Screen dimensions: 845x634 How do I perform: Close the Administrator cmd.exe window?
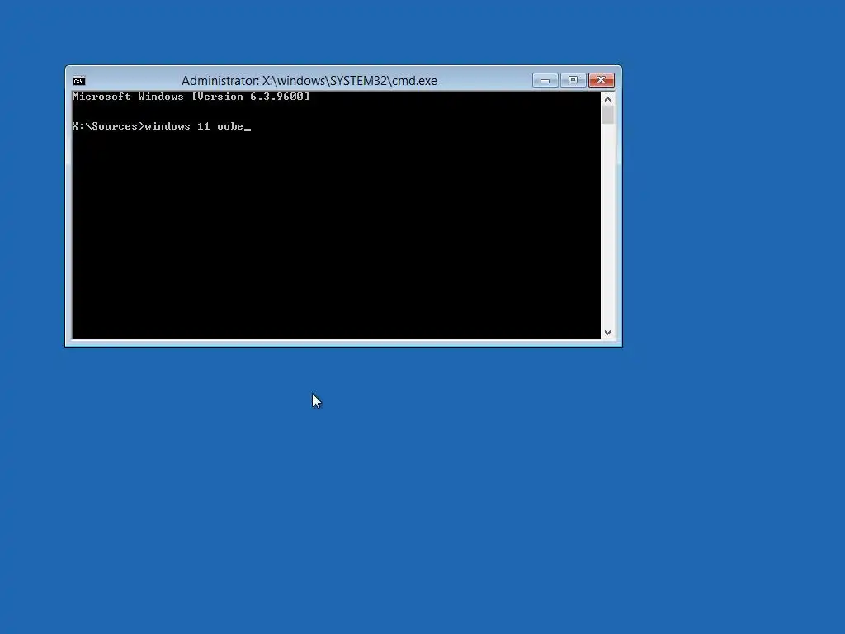[x=601, y=80]
